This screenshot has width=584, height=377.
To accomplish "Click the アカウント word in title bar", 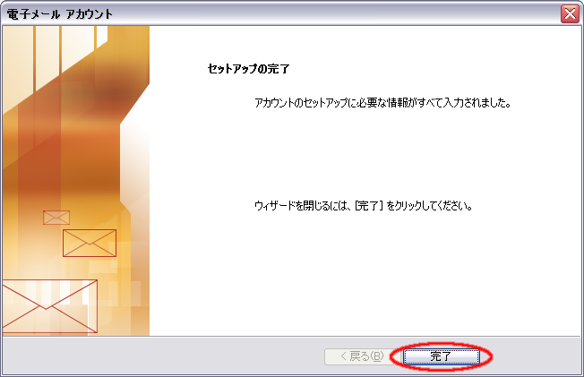I will point(89,13).
